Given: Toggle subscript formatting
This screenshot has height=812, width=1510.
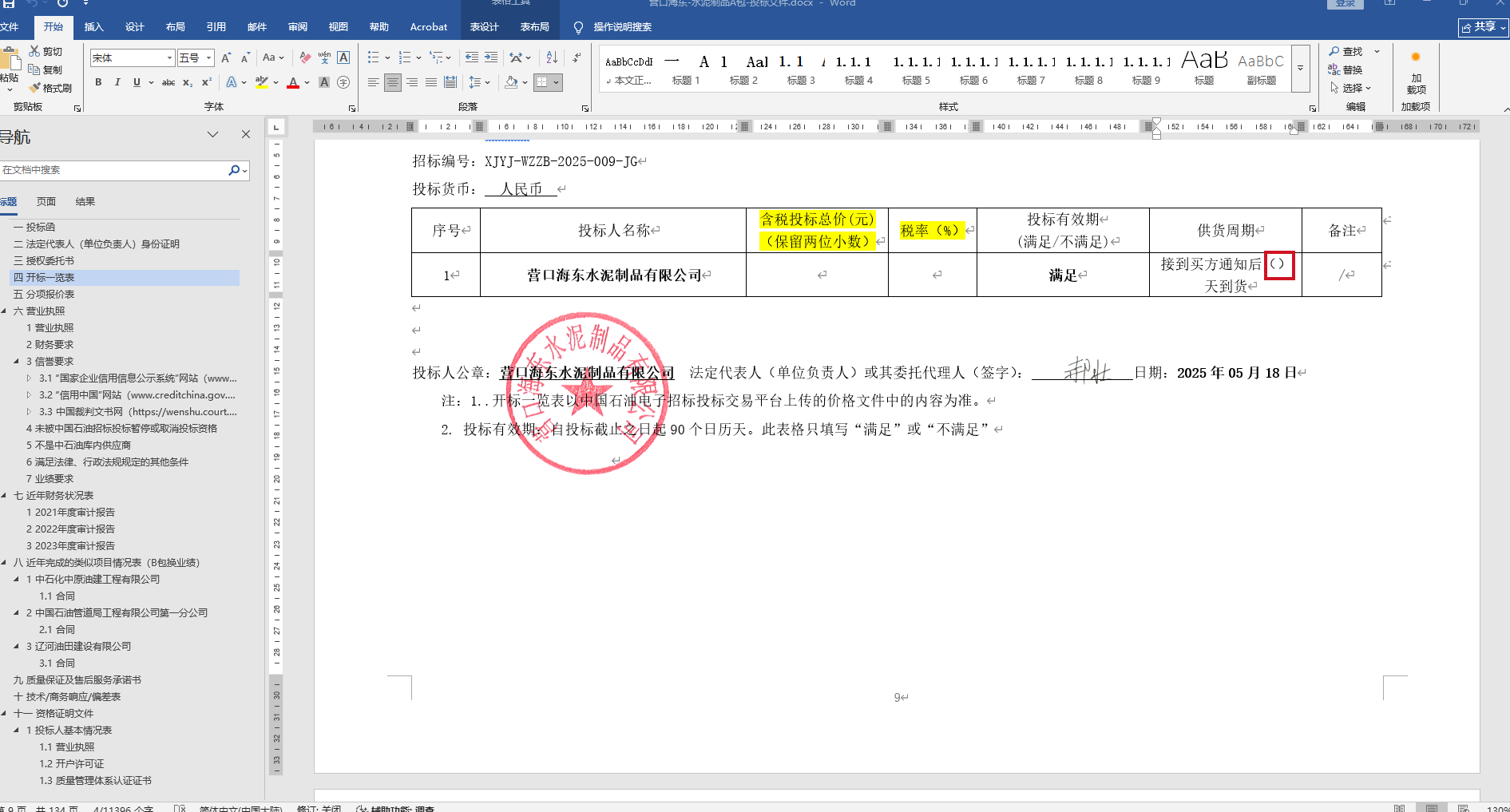Looking at the screenshot, I should click(188, 82).
